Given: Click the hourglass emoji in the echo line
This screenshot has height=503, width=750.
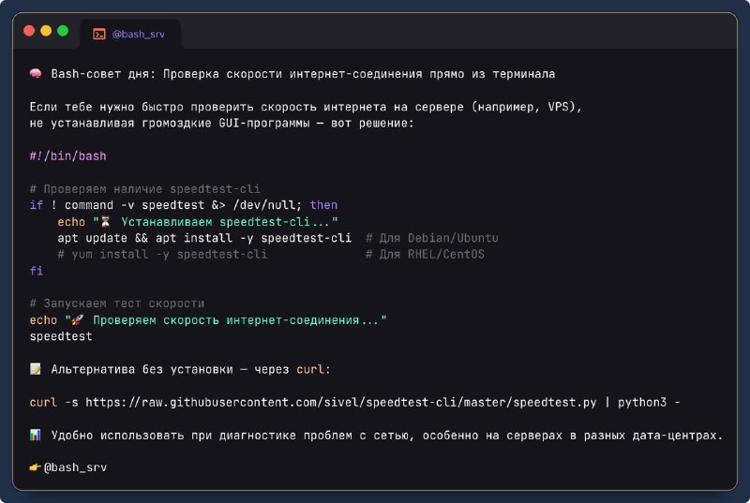Looking at the screenshot, I should point(106,221).
